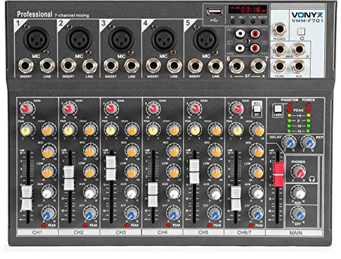Tap the MODE button of the USB player
341x259 pixels.
pyautogui.click(x=263, y=21)
